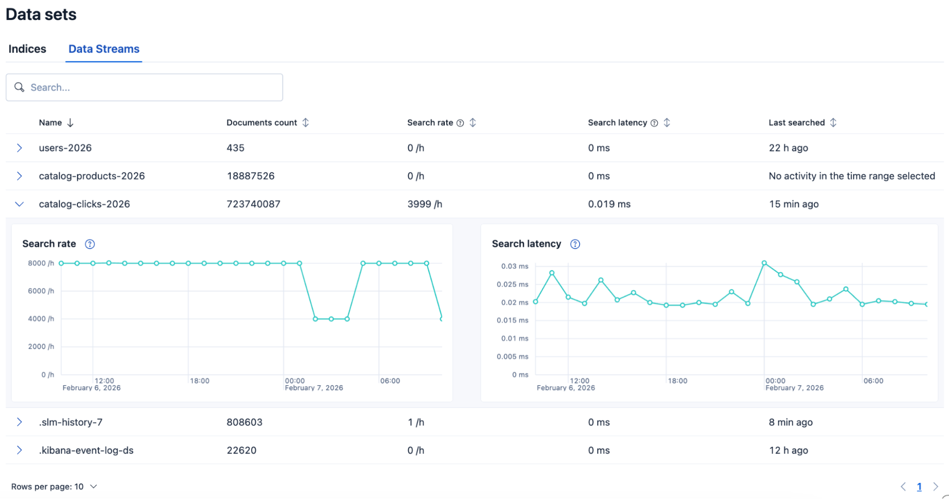The height and width of the screenshot is (499, 949).
Task: Click the search magnifier icon
Action: click(x=19, y=87)
